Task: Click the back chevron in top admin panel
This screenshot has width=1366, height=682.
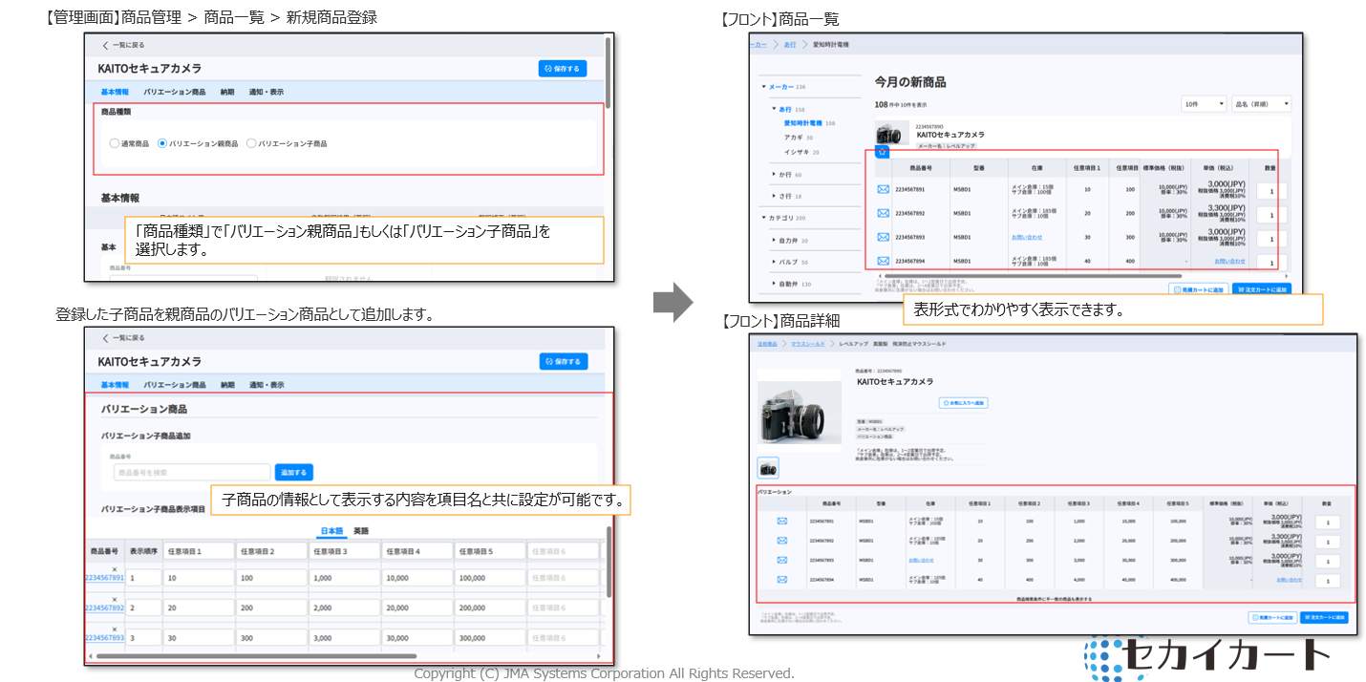Action: [x=105, y=45]
